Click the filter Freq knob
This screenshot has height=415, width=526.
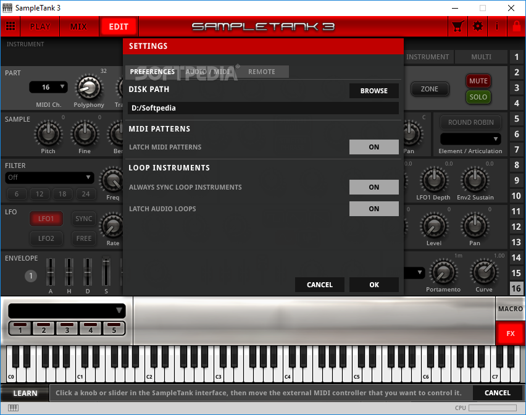pyautogui.click(x=112, y=180)
